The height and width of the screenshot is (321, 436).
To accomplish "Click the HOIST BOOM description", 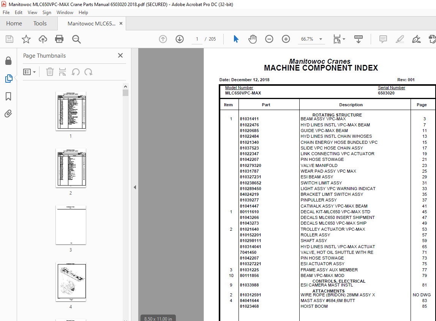I will click(x=314, y=306).
